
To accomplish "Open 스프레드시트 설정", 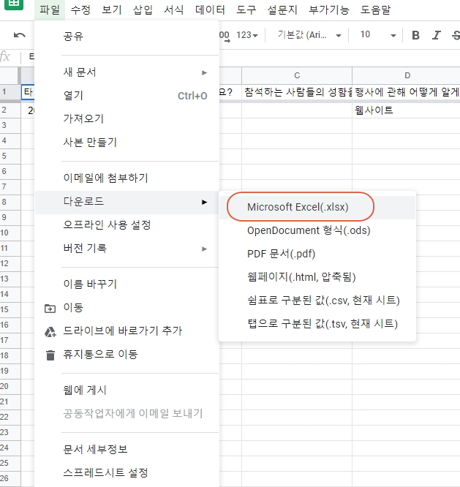I will point(127,472).
